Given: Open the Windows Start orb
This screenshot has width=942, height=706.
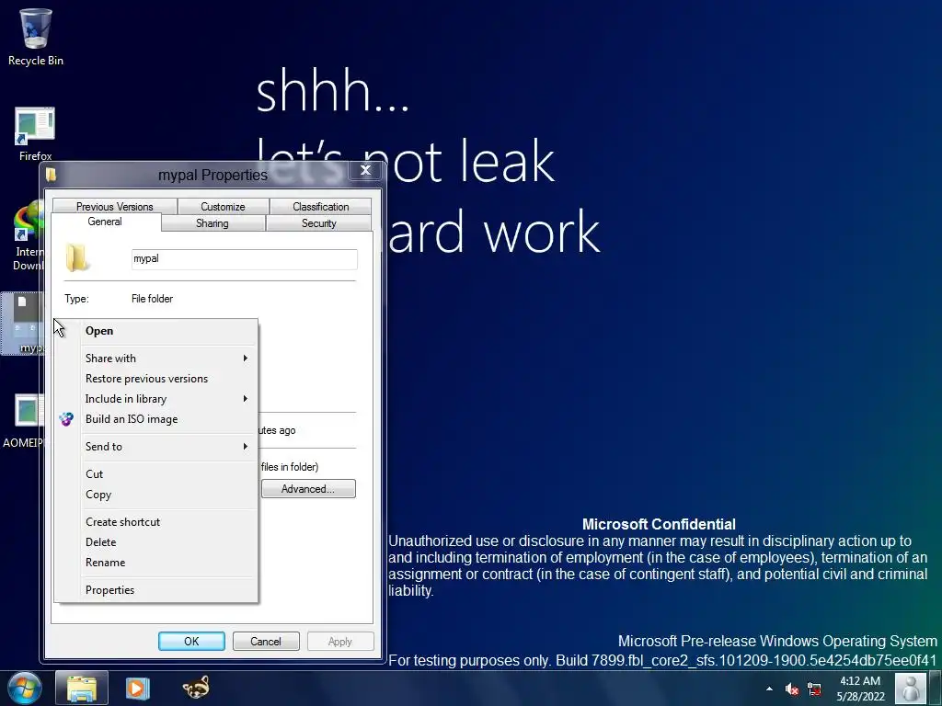Looking at the screenshot, I should pyautogui.click(x=25, y=688).
